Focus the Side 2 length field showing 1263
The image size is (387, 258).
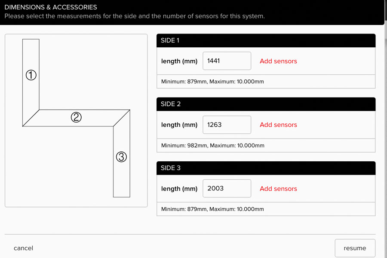click(227, 125)
